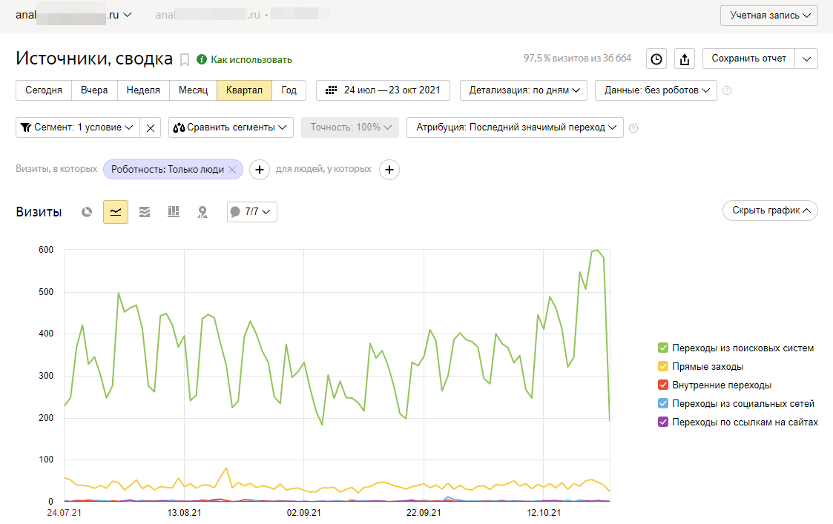Screen dimensions: 833x524
Task: Open report history clock icon
Action: point(656,59)
